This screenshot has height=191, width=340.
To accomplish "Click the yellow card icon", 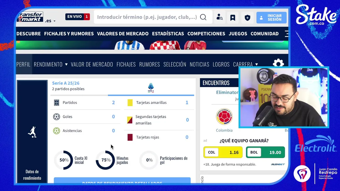I will click(x=130, y=103).
